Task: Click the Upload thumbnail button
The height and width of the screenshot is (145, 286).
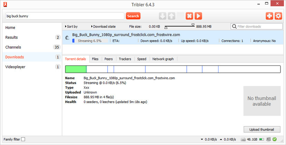Action: pos(262,130)
